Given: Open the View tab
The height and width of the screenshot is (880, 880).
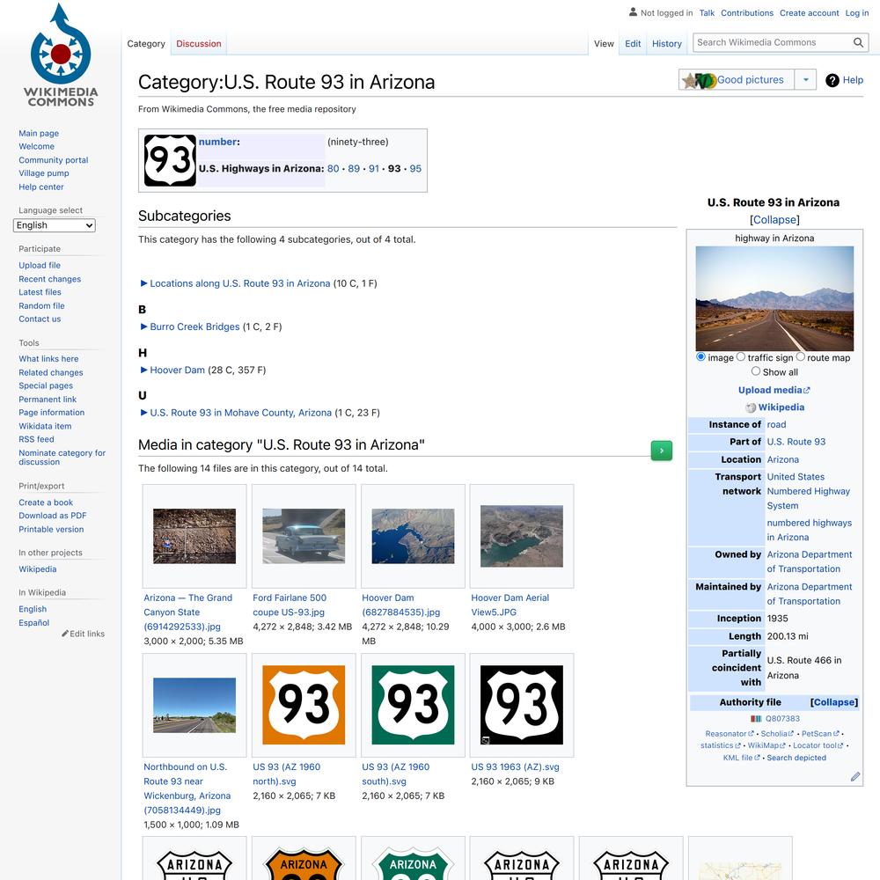Looking at the screenshot, I should 604,44.
